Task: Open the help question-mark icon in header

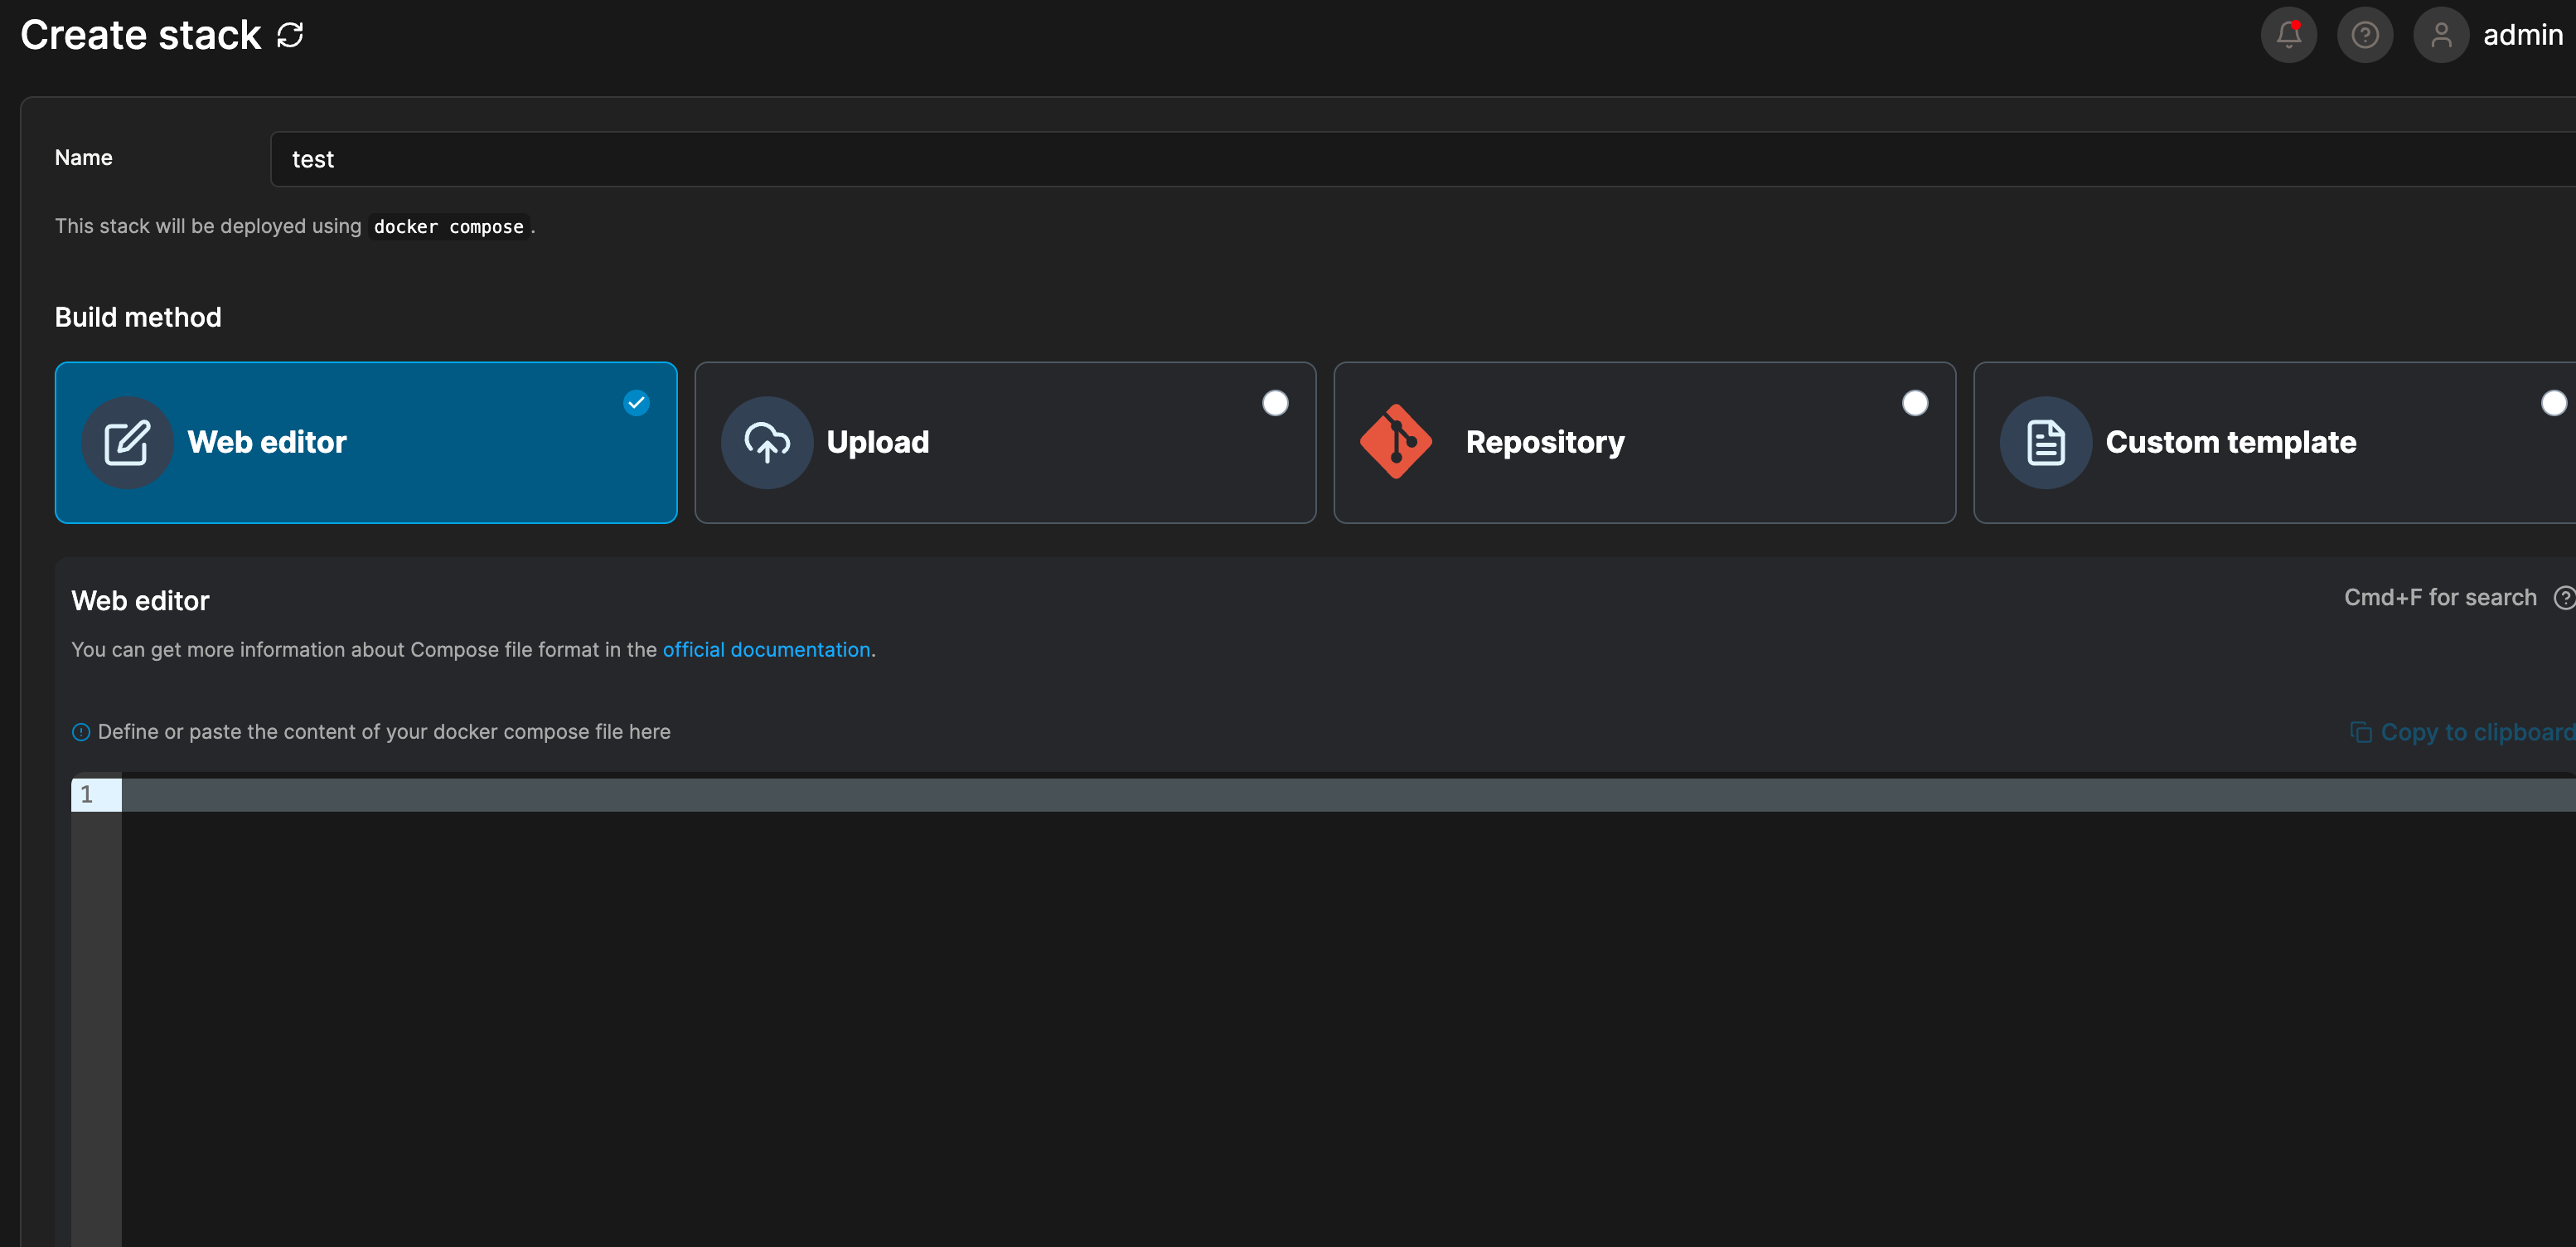Action: click(2364, 36)
